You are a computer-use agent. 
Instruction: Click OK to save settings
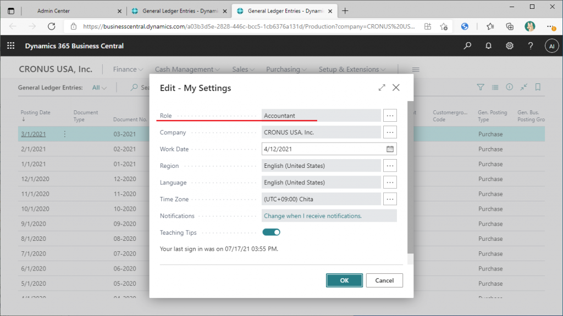click(344, 280)
